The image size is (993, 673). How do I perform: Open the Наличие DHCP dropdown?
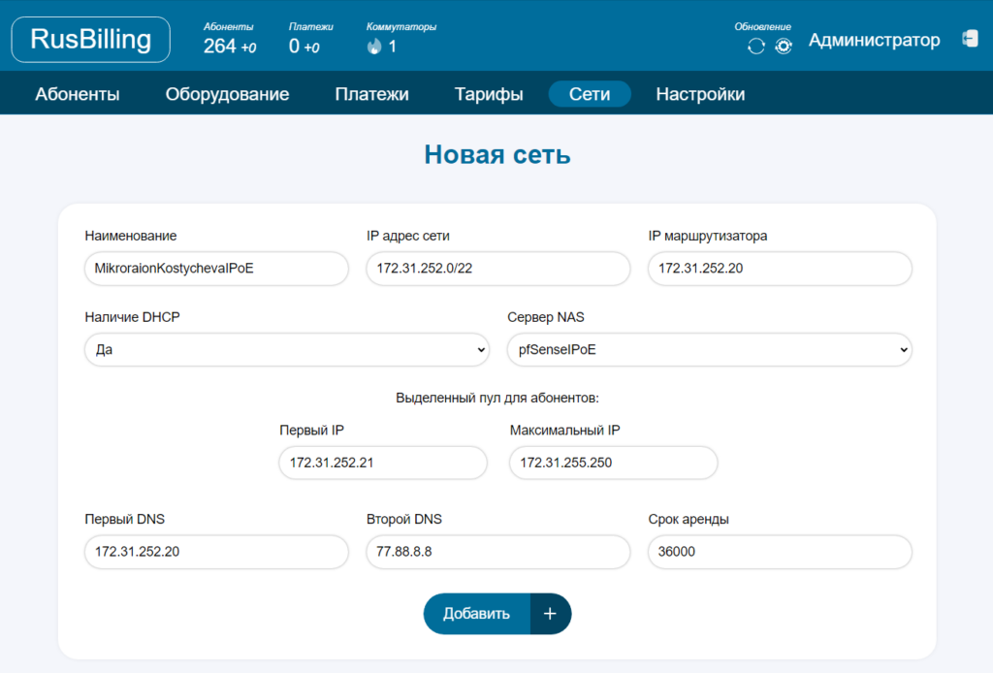pyautogui.click(x=287, y=349)
